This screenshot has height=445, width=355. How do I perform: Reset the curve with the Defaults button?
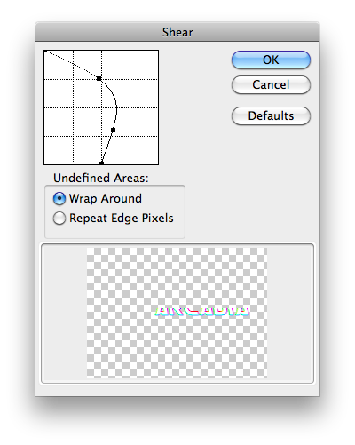[271, 115]
